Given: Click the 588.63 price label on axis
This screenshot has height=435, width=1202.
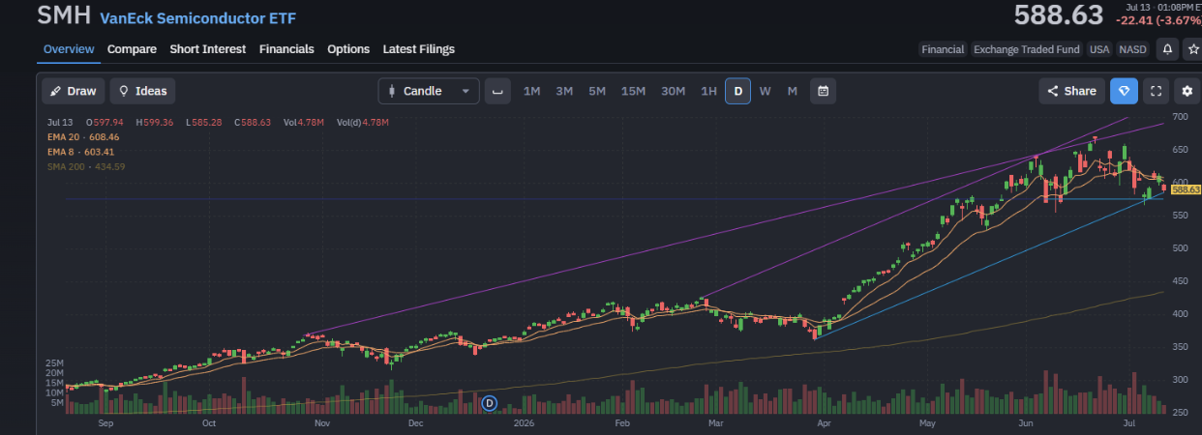Looking at the screenshot, I should [x=1186, y=189].
